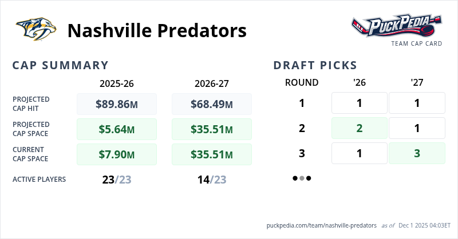This screenshot has width=458, height=239.
Task: Click the 2026-27 current cap space box
Action: click(211, 154)
